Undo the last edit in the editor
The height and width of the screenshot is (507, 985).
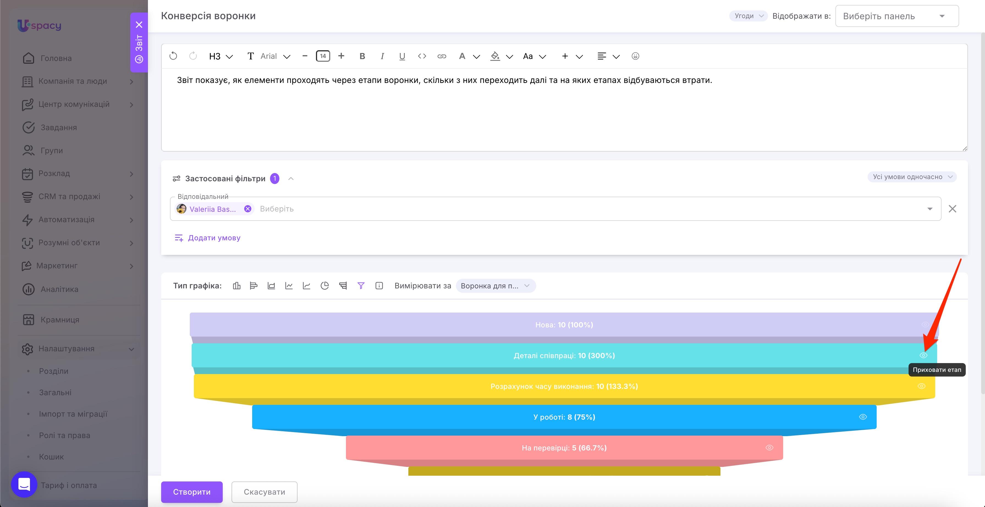[x=173, y=56]
